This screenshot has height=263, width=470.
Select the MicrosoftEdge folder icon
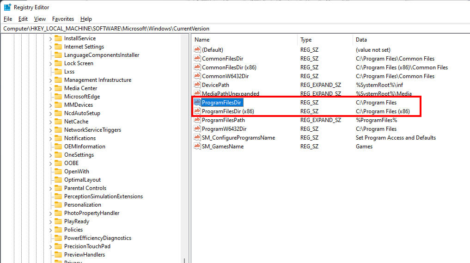tap(58, 96)
